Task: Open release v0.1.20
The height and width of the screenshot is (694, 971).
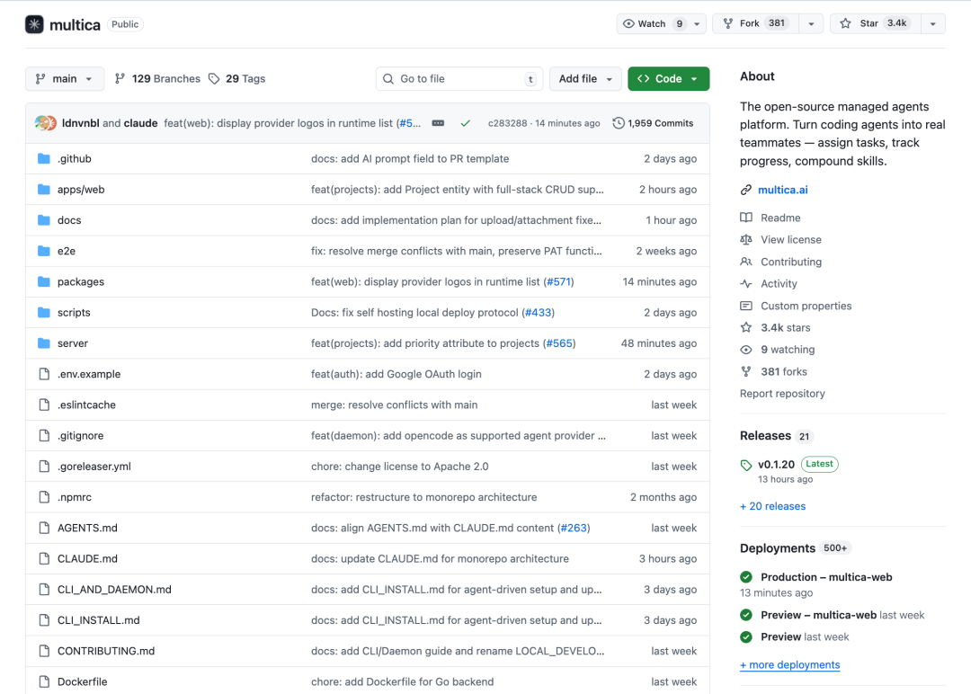Action: 776,465
